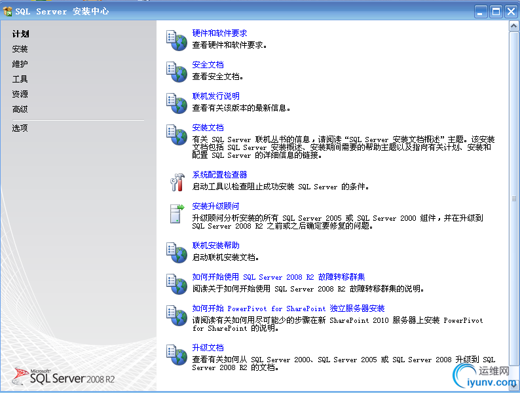This screenshot has height=393, width=520.
Task: Open the 硬件和软件要求 link
Action: [219, 33]
